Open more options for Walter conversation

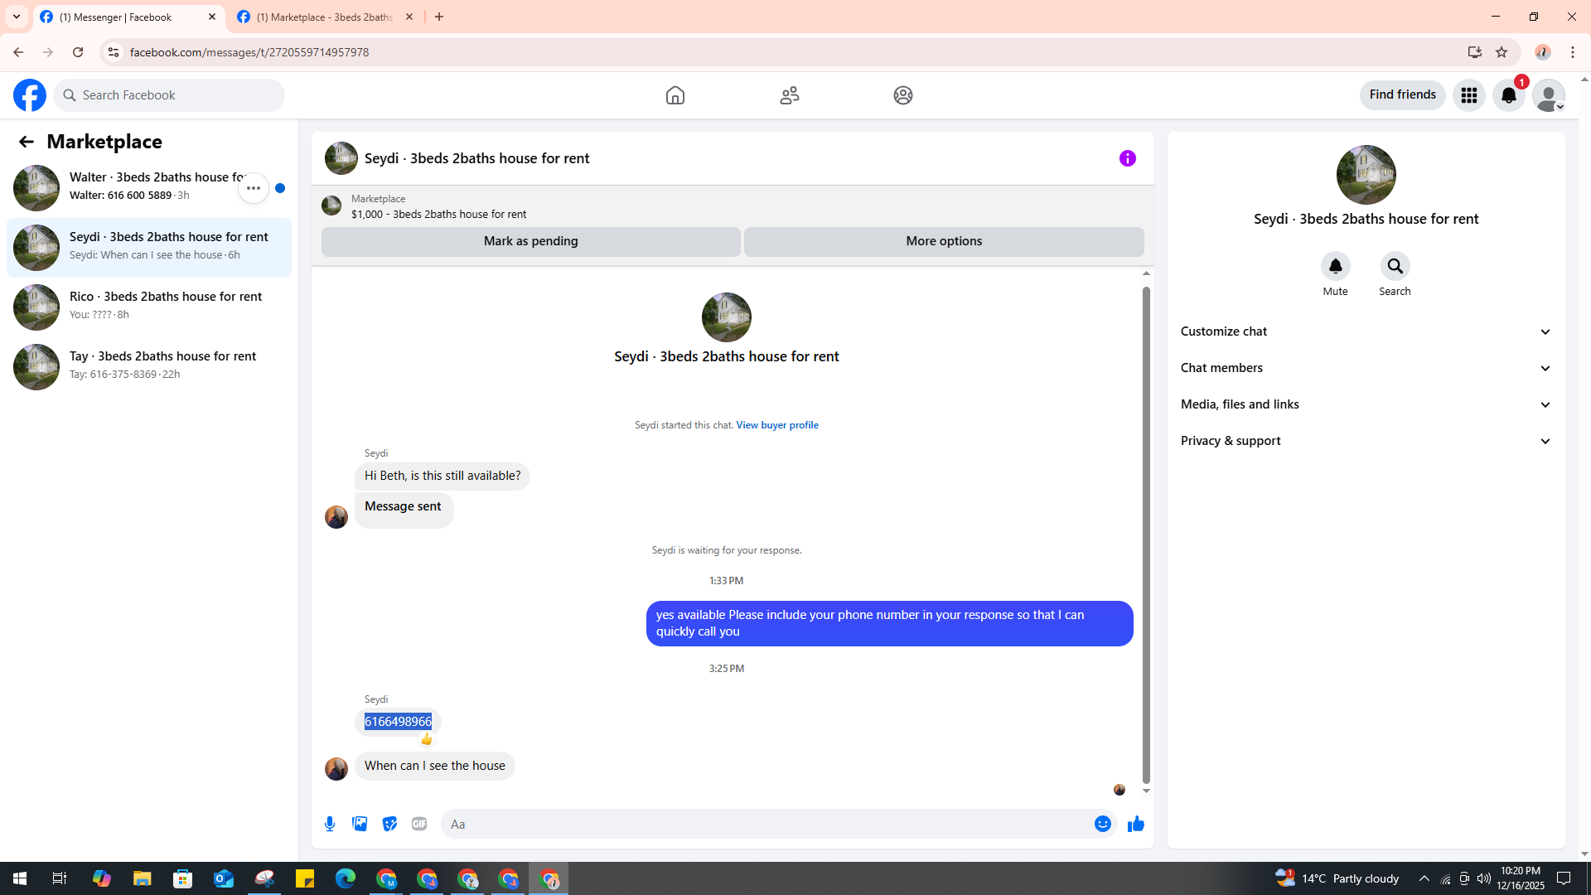pyautogui.click(x=254, y=188)
